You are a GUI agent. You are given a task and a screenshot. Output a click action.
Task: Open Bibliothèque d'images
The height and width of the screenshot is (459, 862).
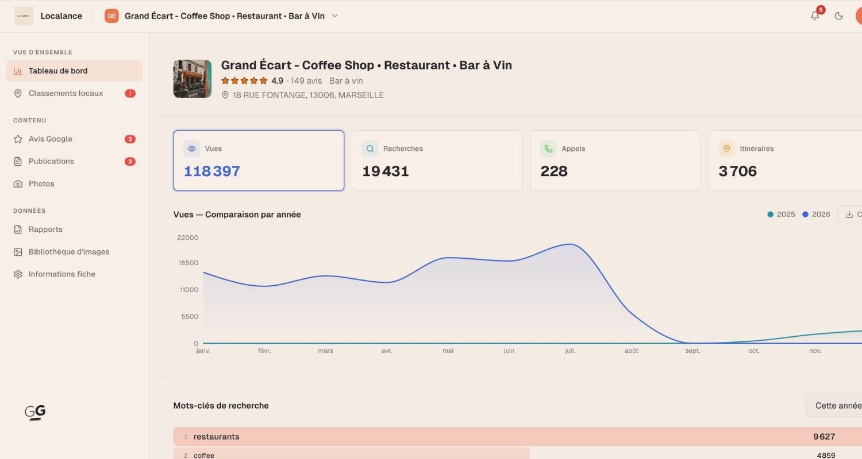click(x=74, y=252)
